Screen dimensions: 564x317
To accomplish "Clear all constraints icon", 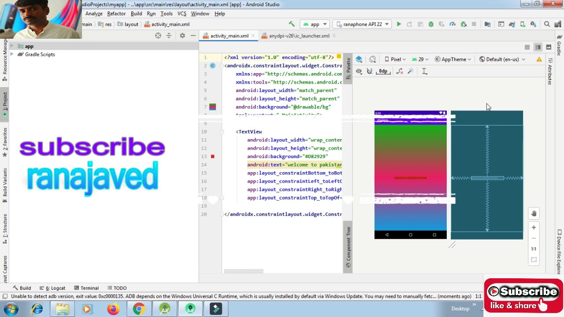I will pos(400,71).
